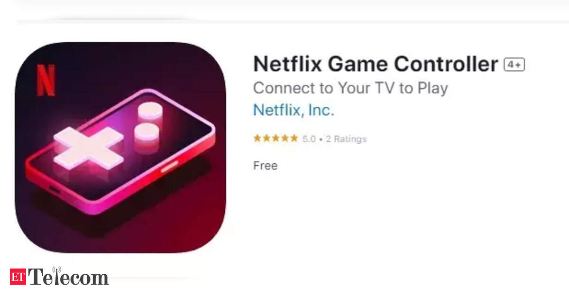Image resolution: width=569 pixels, height=297 pixels.
Task: Open the Netflix, Inc. developer link
Action: click(x=294, y=110)
